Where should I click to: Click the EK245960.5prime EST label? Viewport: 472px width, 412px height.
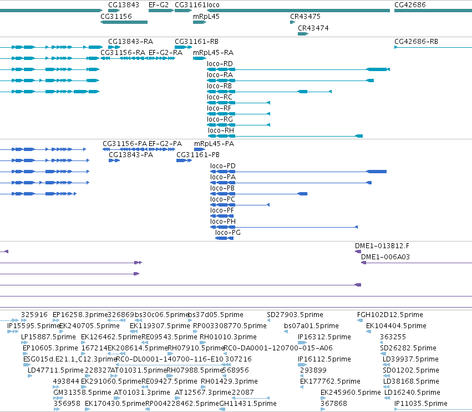point(351,393)
